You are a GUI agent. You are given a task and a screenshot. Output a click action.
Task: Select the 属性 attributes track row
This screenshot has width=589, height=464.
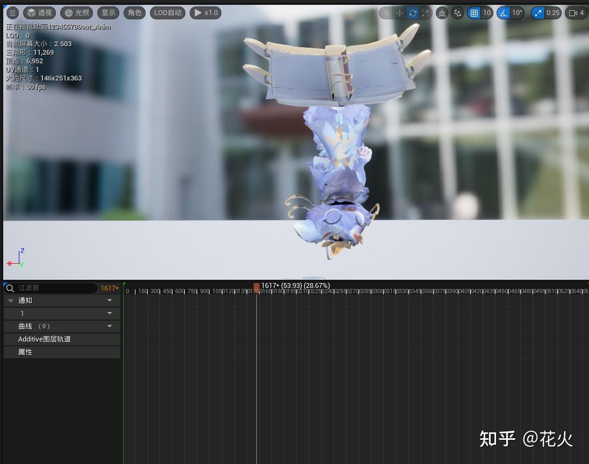point(62,352)
